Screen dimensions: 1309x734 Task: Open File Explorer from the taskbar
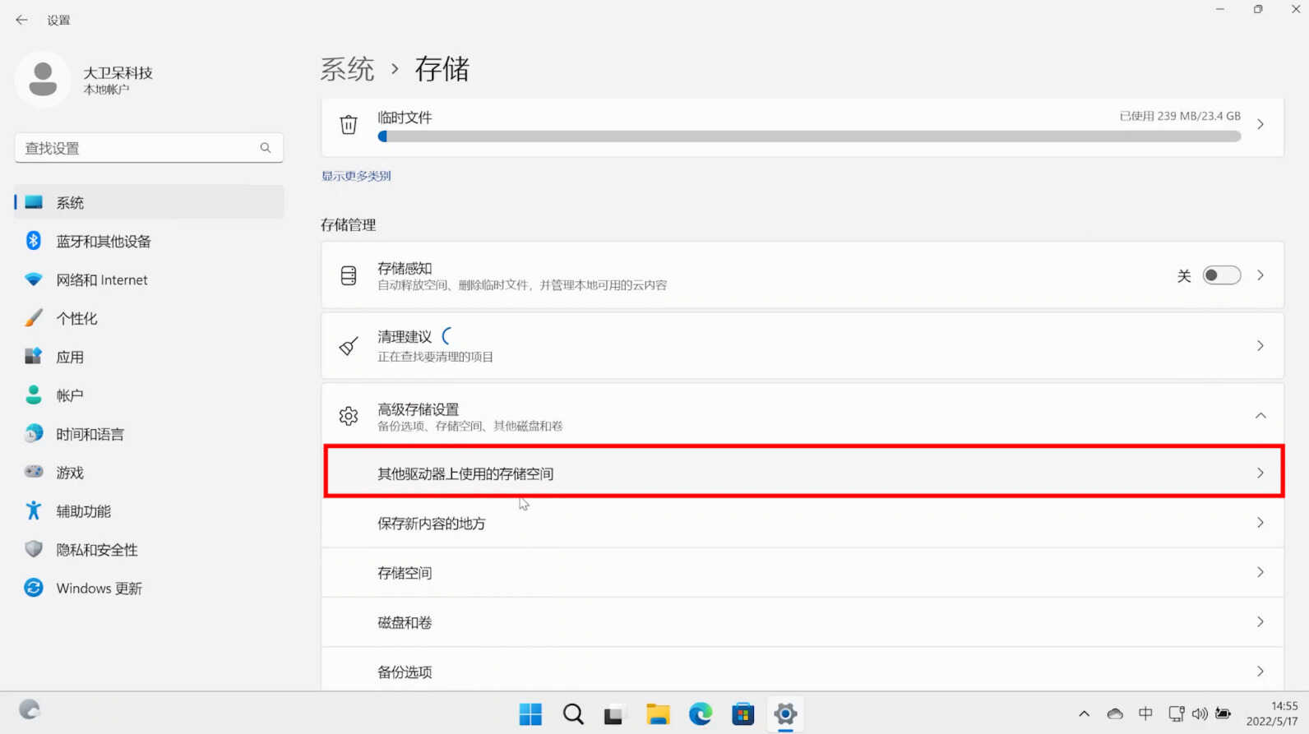pos(658,713)
